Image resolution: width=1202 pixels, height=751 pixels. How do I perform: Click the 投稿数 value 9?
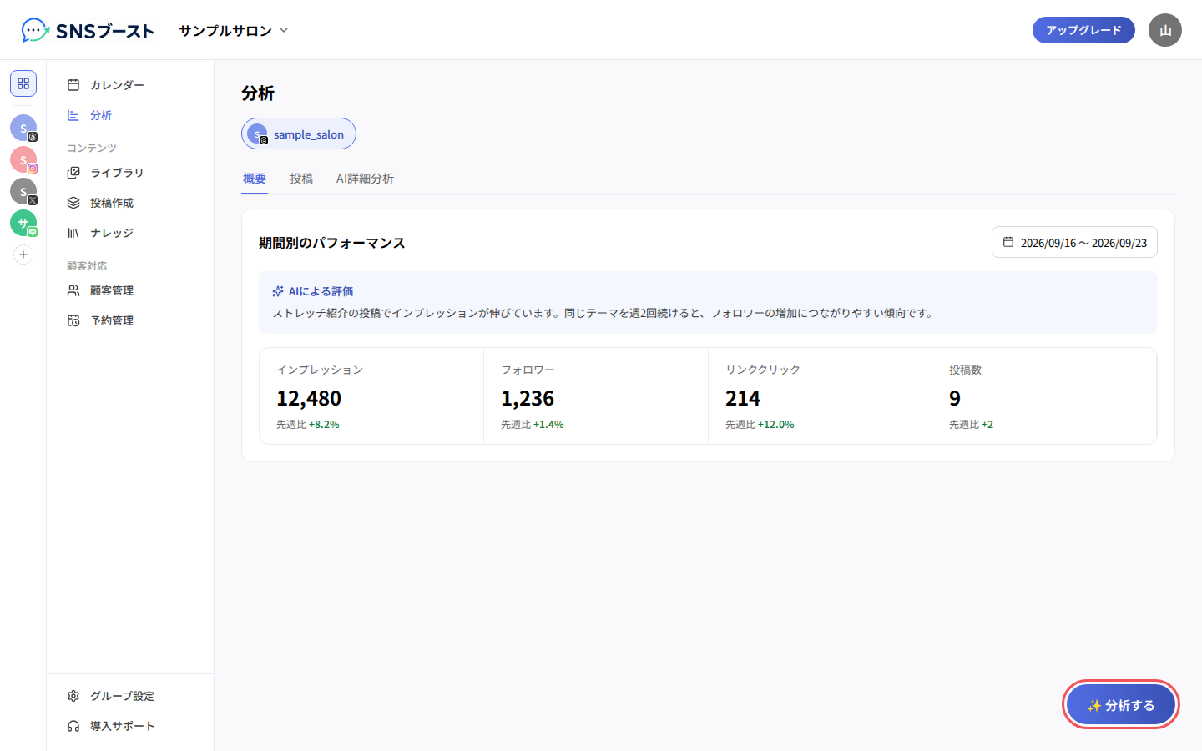(x=955, y=399)
